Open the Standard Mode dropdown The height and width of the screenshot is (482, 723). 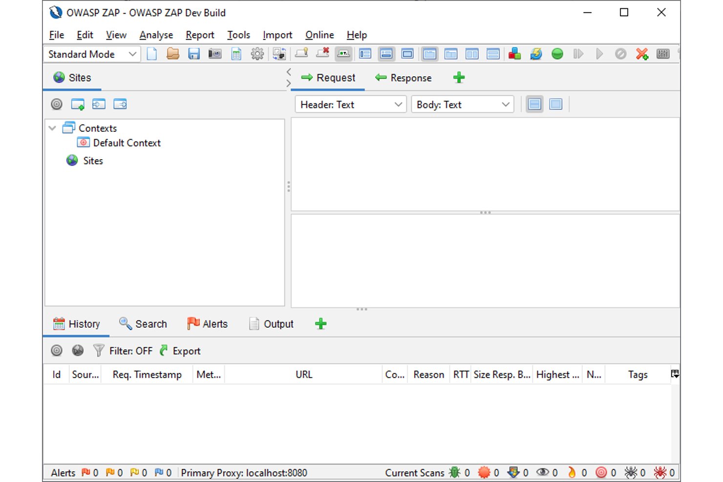[92, 54]
